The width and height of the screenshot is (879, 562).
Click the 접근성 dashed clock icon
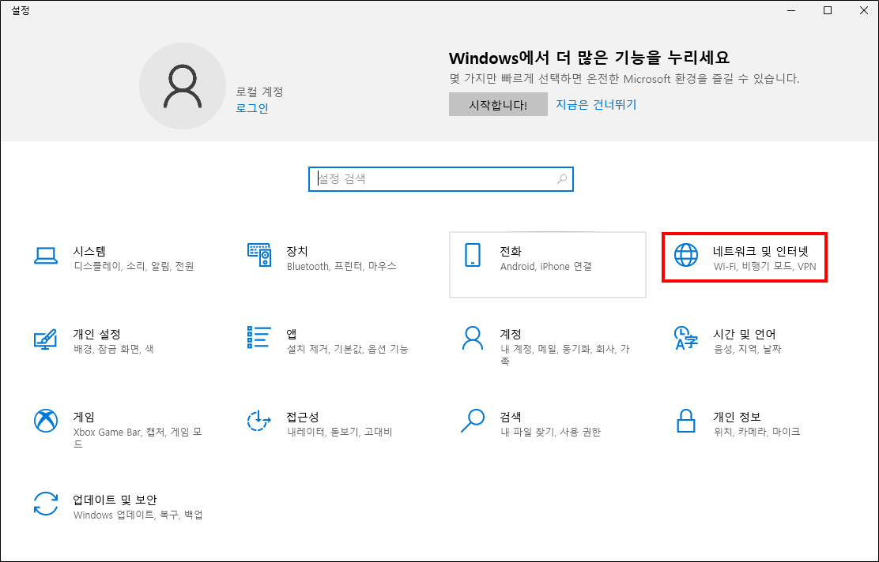(x=259, y=421)
